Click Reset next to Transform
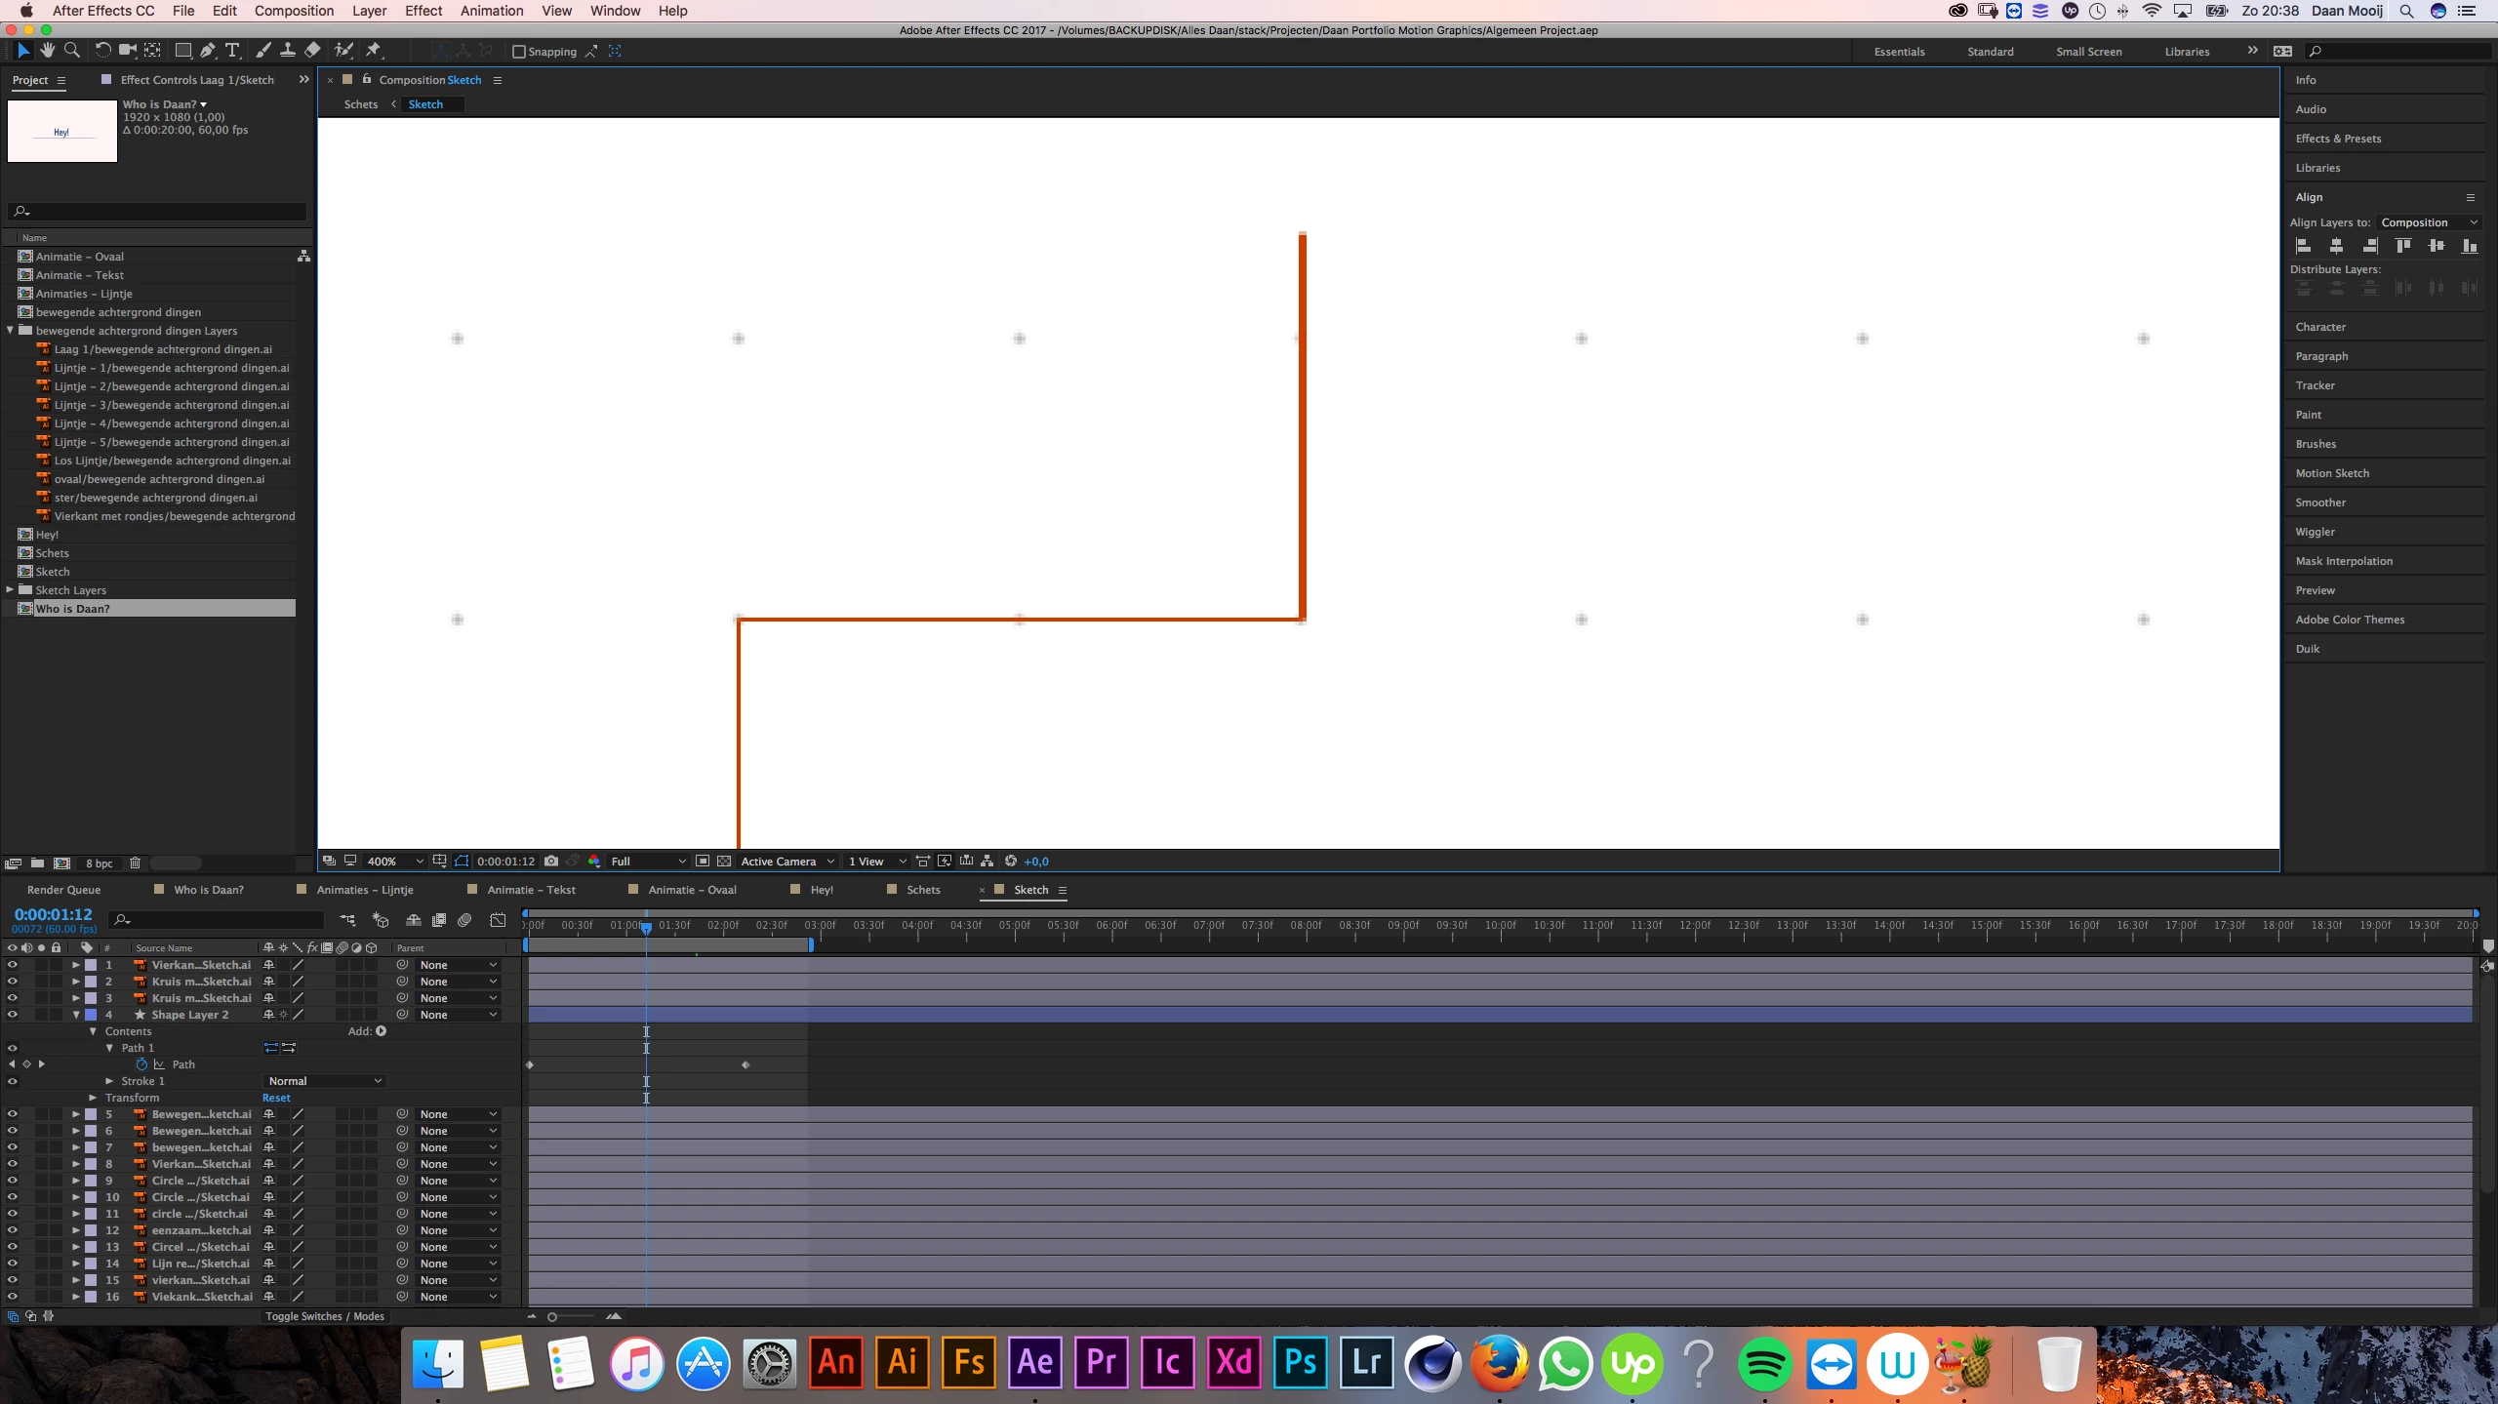 276,1098
